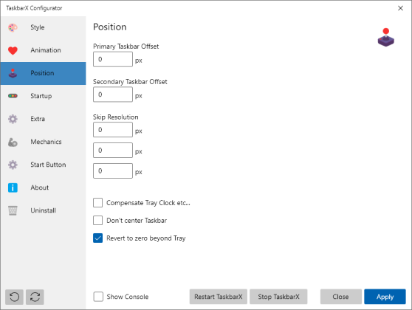Click the blue info About icon
The width and height of the screenshot is (412, 310).
(x=13, y=187)
